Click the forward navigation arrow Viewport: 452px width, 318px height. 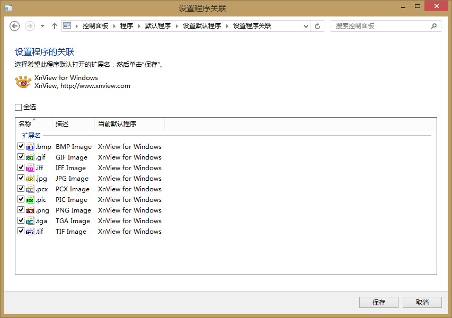[30, 26]
